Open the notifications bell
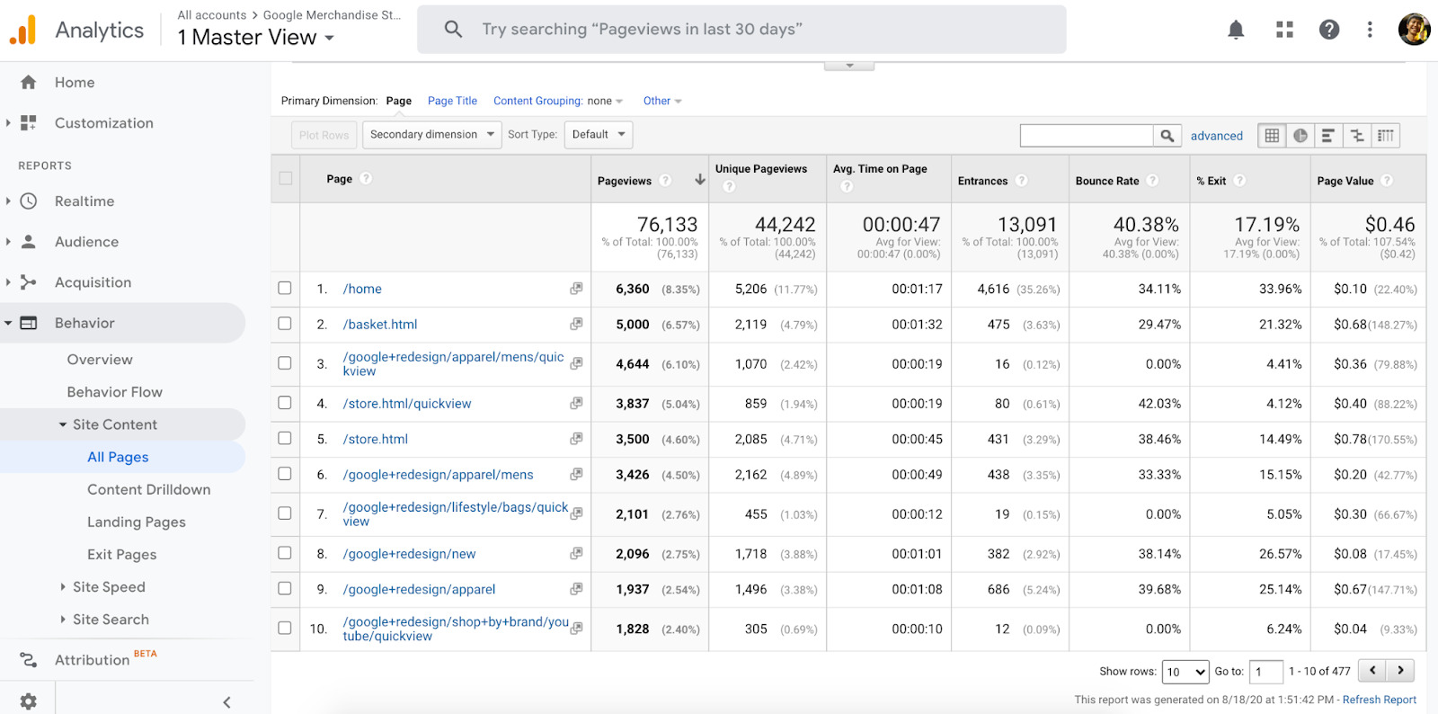 click(1236, 30)
